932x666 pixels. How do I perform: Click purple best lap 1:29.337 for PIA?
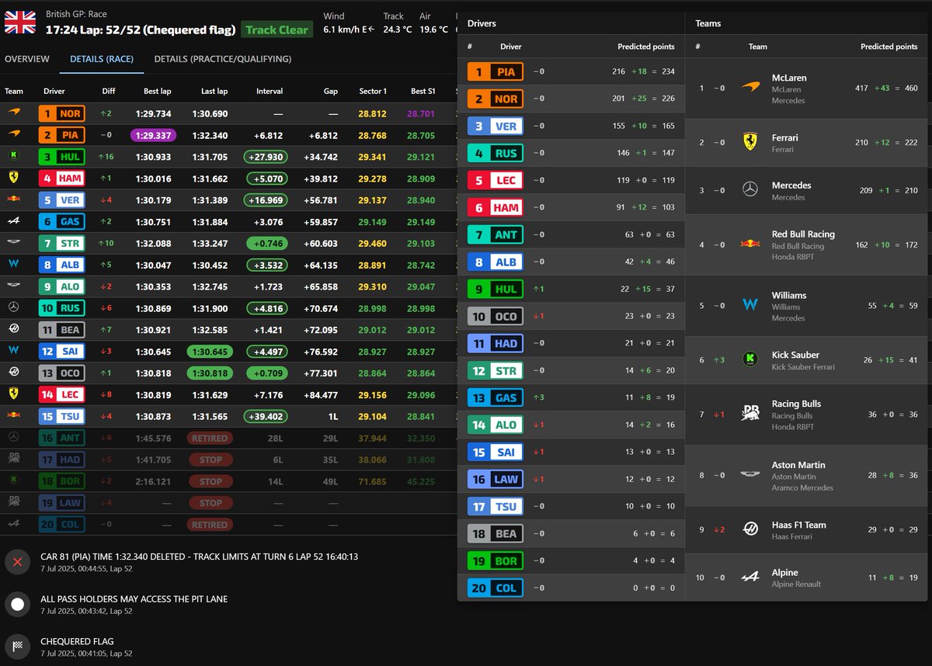[x=153, y=136]
